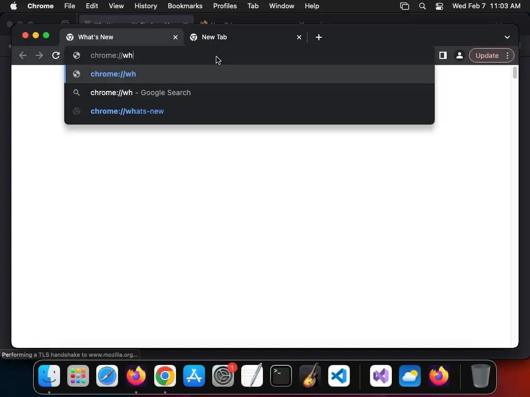Open Launchpad from the Dock

click(x=78, y=376)
